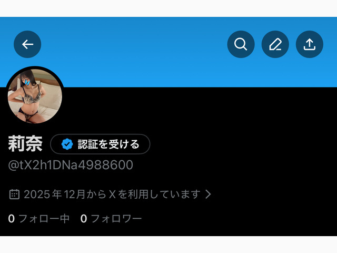337x253 pixels.
Task: Tap the pencil edit profile icon
Action: click(x=275, y=44)
